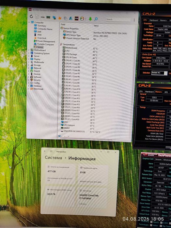Open the memory module toolbar icon in AIDA64
The image size is (171, 228).
coord(48,17)
